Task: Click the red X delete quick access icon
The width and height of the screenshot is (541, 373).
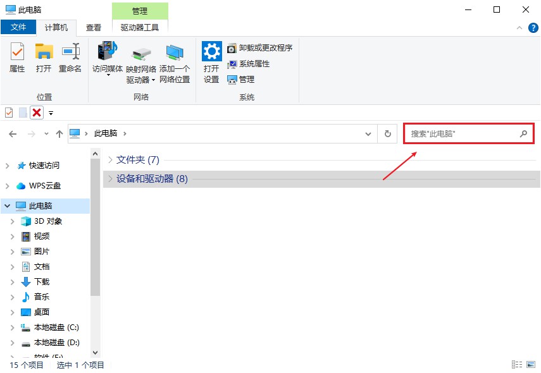Action: [x=37, y=113]
